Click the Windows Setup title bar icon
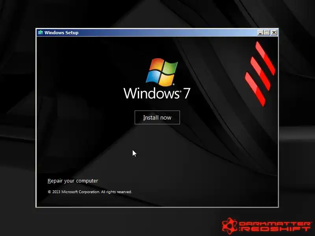The image size is (315, 236). 41,33
